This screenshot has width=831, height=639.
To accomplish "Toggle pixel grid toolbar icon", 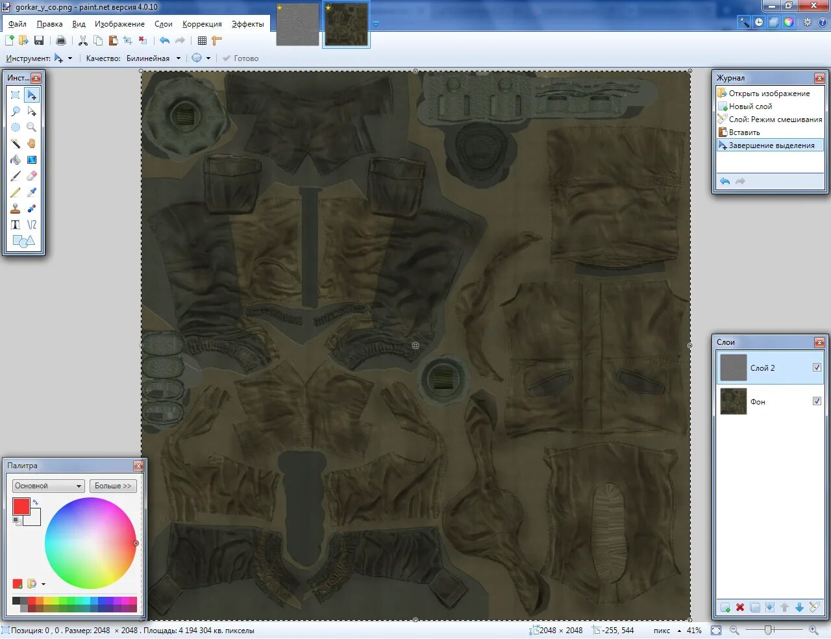I will click(202, 40).
